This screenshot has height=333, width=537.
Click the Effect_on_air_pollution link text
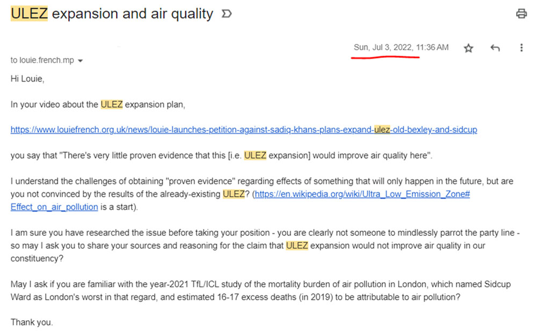[x=54, y=207]
